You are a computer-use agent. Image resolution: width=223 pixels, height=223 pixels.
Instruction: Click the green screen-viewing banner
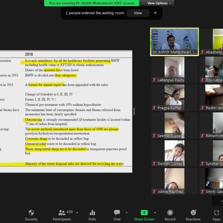point(92,3)
